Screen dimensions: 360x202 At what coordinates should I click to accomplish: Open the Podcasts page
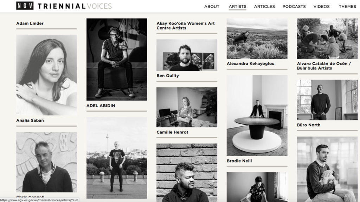294,6
